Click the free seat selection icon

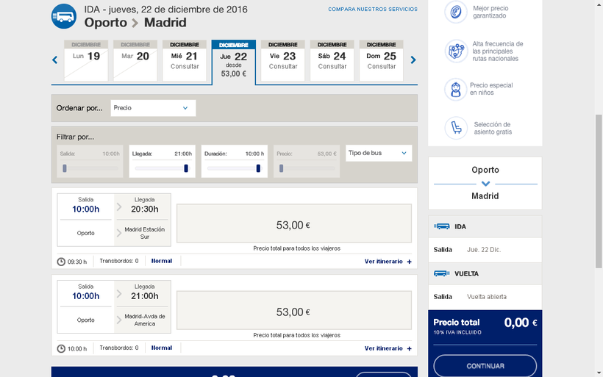tap(456, 129)
